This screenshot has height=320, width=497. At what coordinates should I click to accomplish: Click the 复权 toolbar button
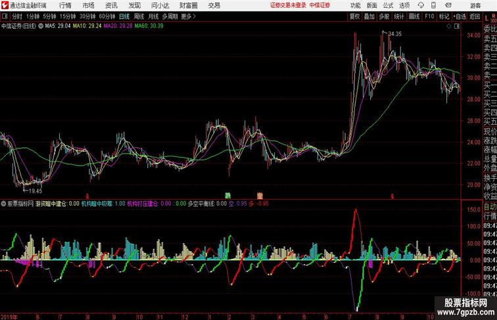click(x=355, y=16)
